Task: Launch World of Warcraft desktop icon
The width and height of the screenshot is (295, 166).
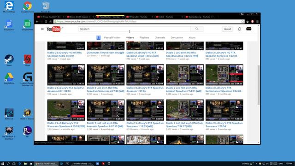Action: 28,114
